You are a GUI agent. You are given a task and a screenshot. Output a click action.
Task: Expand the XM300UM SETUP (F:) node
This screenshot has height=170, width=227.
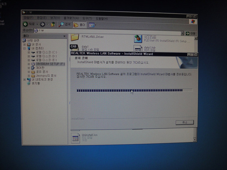[x=29, y=64]
